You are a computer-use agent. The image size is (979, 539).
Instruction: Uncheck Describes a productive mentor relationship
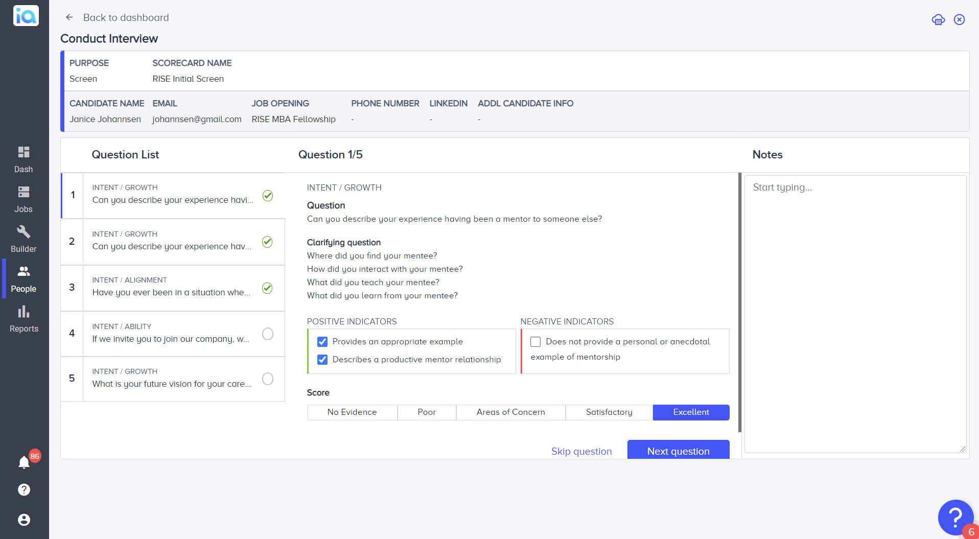(x=322, y=360)
